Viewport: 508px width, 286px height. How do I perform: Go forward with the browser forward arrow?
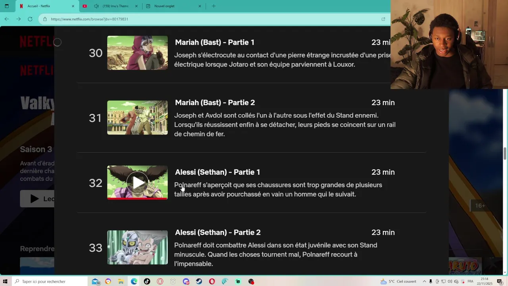tap(18, 19)
